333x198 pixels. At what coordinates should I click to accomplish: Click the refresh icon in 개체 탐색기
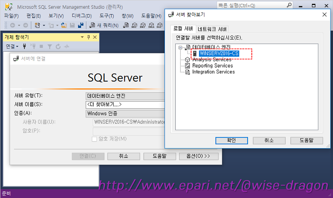[58, 46]
